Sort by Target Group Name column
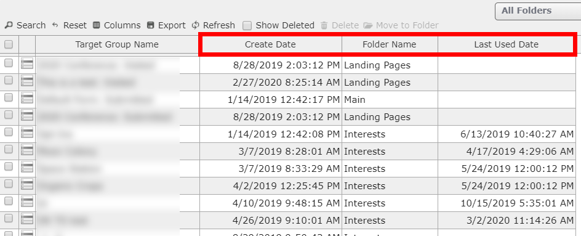The height and width of the screenshot is (236, 581). (117, 44)
